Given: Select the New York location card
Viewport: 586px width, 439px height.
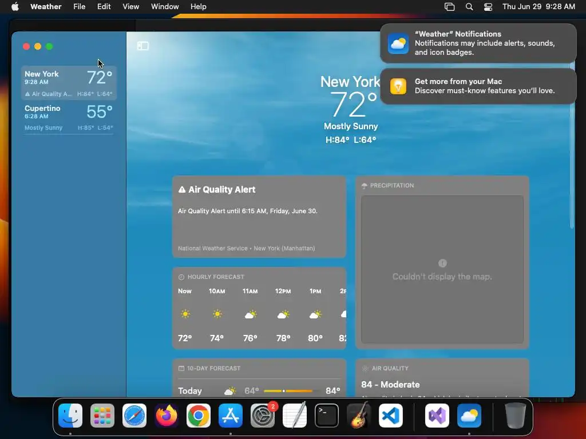Looking at the screenshot, I should click(x=69, y=83).
